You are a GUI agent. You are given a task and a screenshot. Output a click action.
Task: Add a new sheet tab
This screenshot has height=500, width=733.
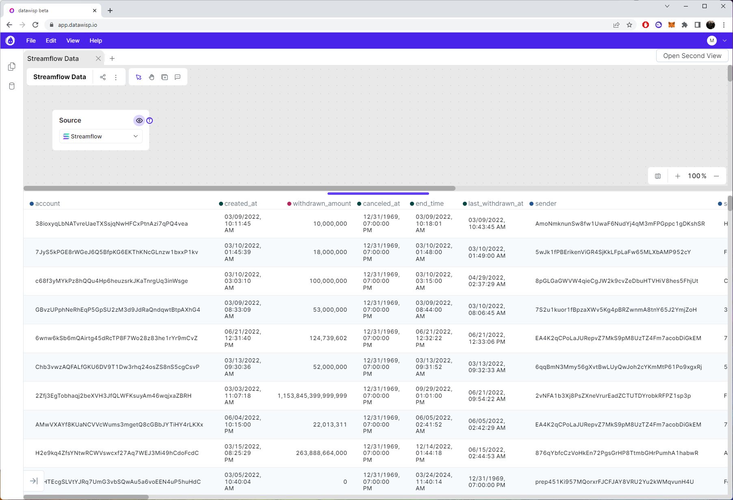[112, 58]
